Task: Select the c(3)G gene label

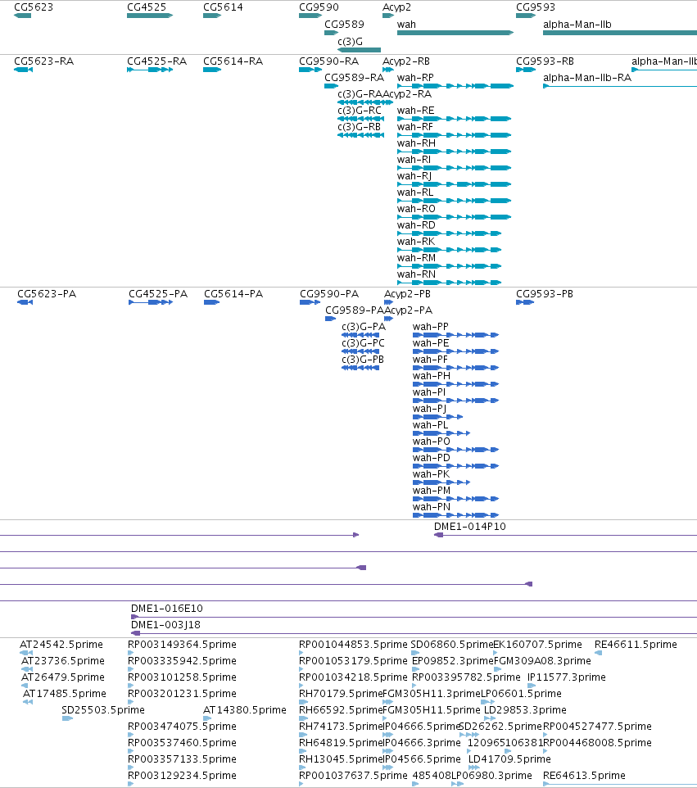Action: [x=350, y=41]
